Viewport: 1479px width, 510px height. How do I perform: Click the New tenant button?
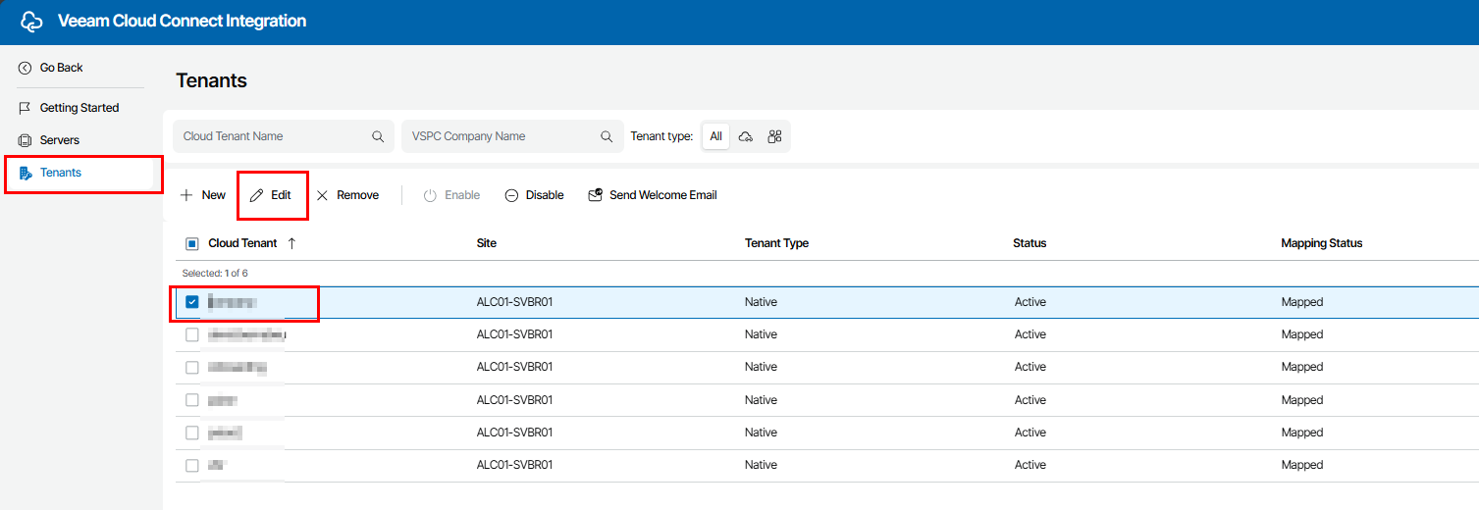[203, 195]
